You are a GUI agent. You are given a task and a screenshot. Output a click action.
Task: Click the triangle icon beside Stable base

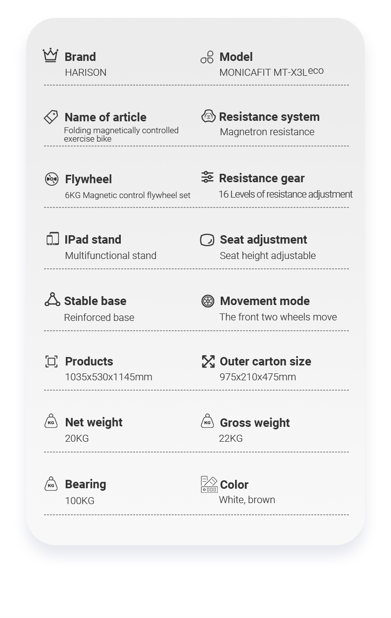click(52, 300)
